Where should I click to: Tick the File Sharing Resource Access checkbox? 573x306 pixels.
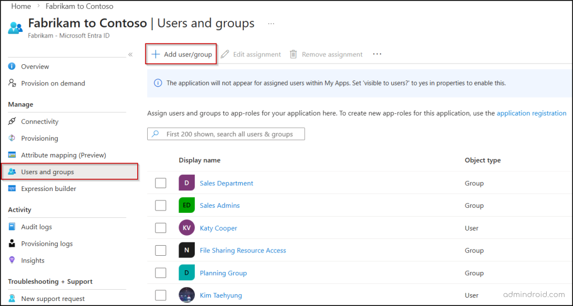161,250
